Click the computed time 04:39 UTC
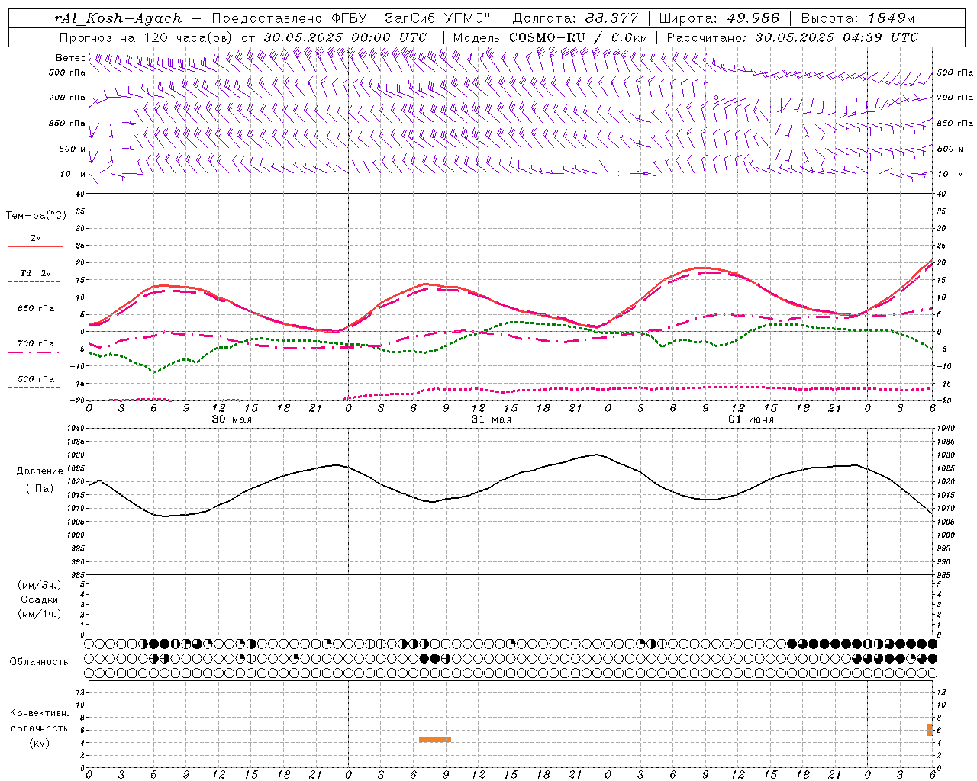This screenshot has width=977, height=781. tap(880, 37)
